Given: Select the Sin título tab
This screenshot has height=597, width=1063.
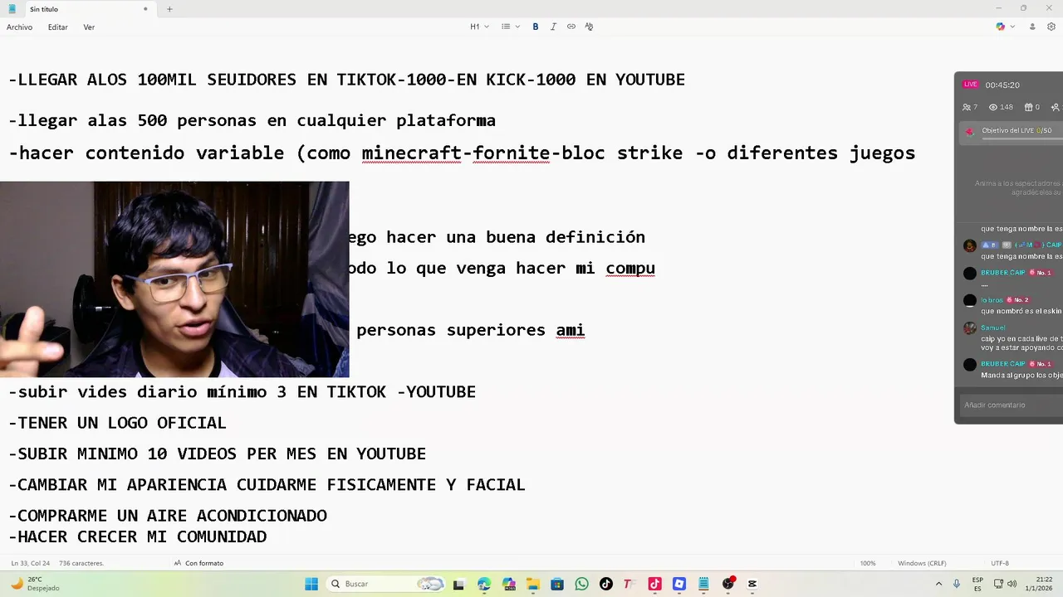Looking at the screenshot, I should point(79,9).
